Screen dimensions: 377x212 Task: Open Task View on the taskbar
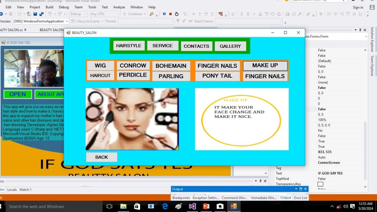pos(109,206)
